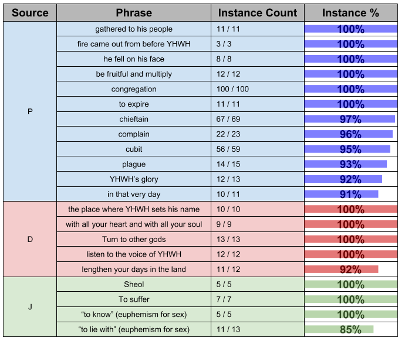The height and width of the screenshot is (341, 405).
Task: Click the 100 / 100 instance count cell
Action: (x=257, y=89)
